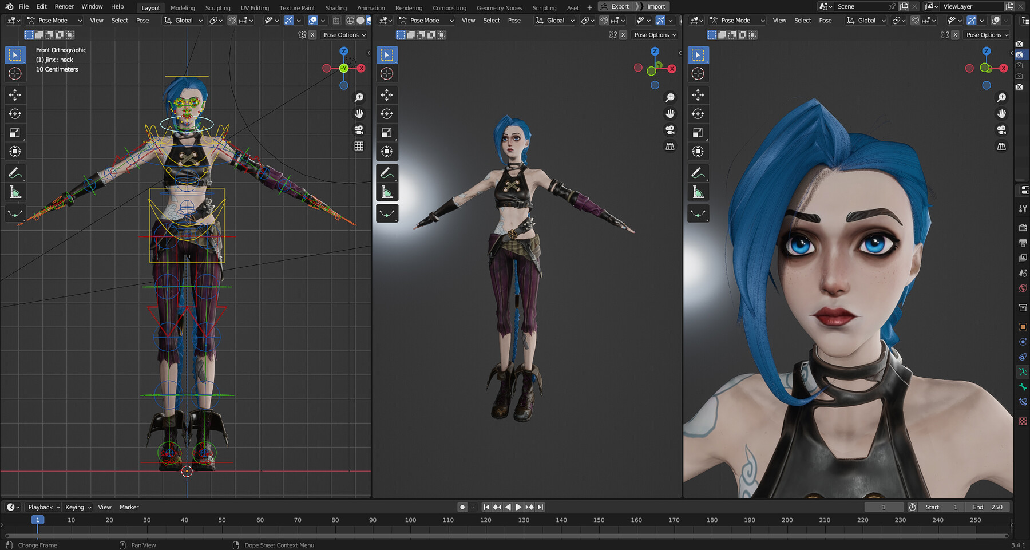Click the zoom magnifier in the right viewport
The height and width of the screenshot is (550, 1030).
1001,98
